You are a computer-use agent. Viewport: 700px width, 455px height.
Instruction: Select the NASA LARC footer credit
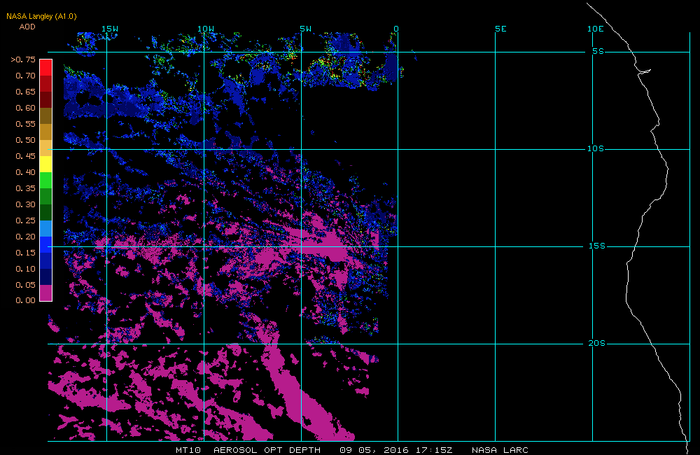(500, 450)
